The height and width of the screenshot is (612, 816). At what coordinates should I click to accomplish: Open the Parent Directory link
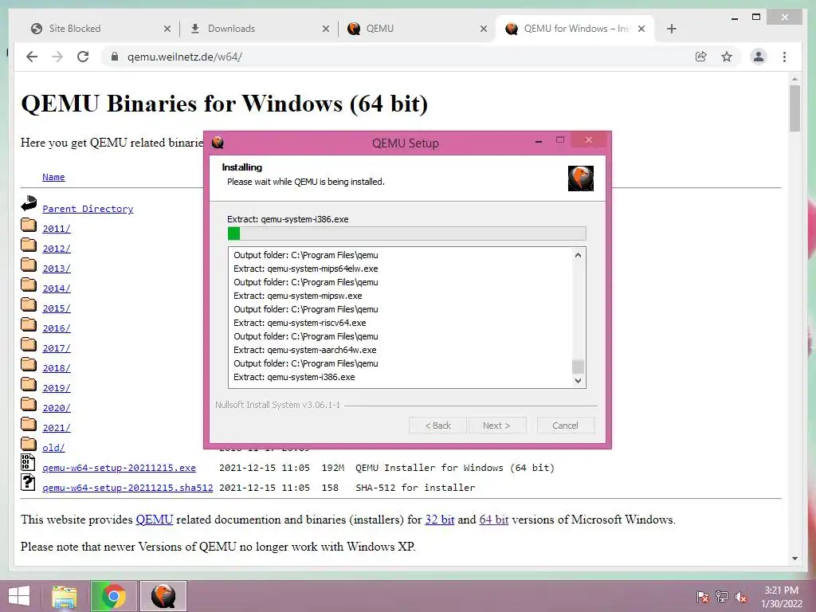[x=88, y=209]
